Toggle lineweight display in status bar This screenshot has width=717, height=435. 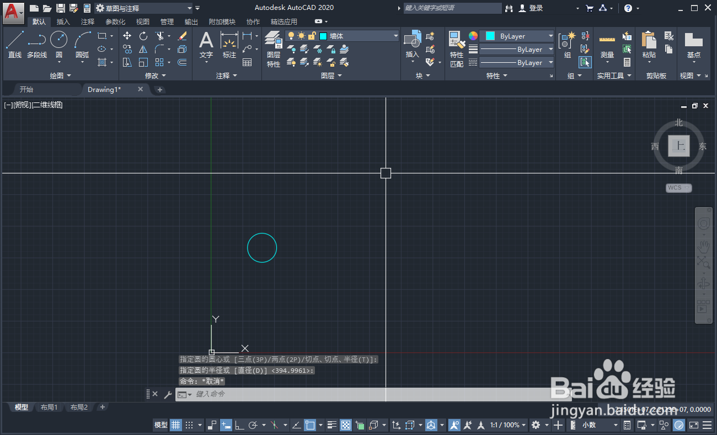332,425
